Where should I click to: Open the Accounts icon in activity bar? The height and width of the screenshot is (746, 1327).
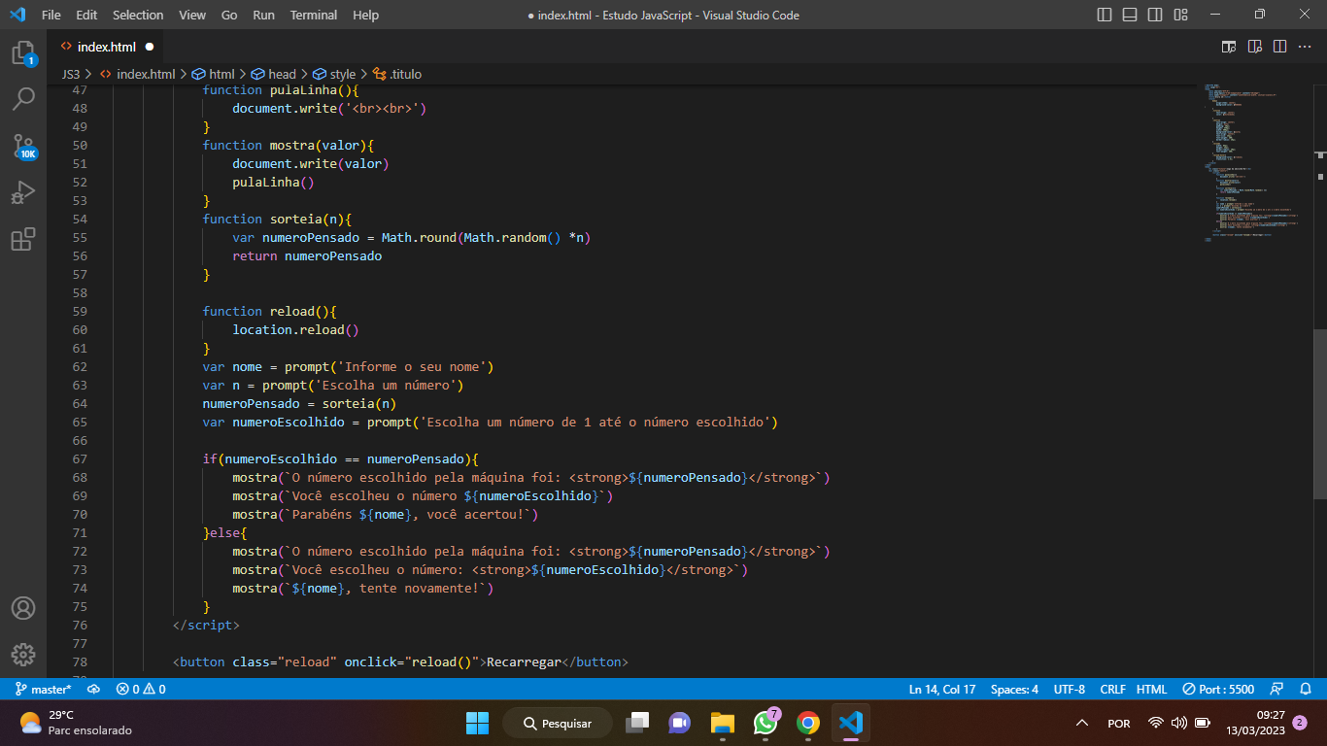click(x=23, y=608)
